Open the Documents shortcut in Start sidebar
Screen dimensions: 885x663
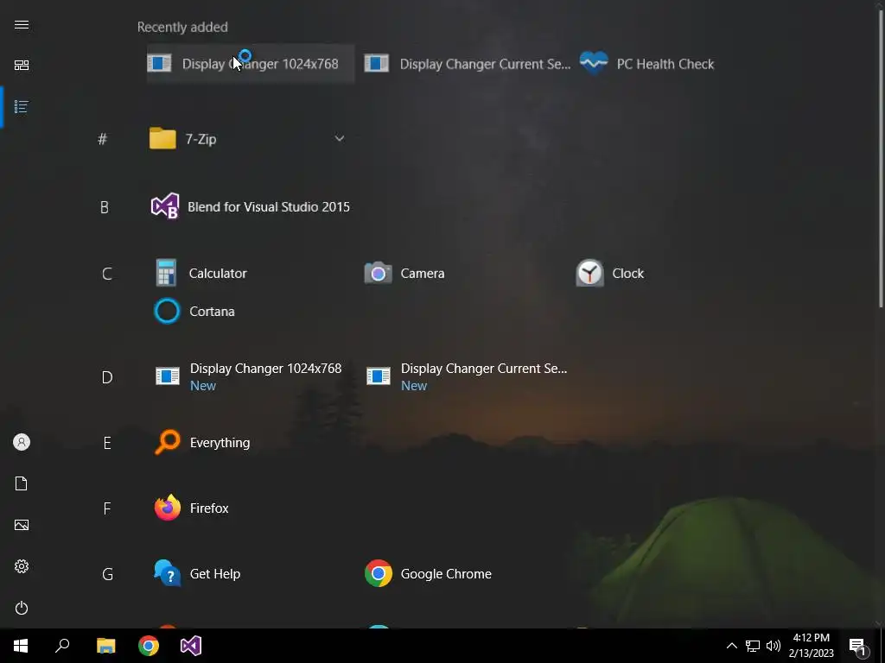click(x=22, y=483)
